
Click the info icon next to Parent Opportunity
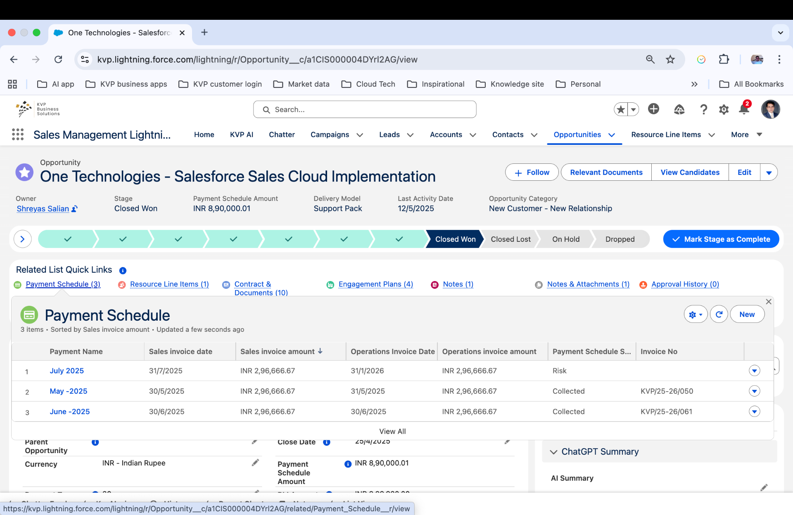click(x=95, y=442)
